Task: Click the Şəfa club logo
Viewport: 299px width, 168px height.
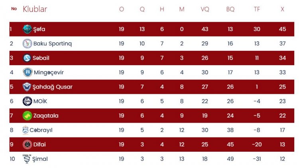Action: pyautogui.click(x=27, y=29)
